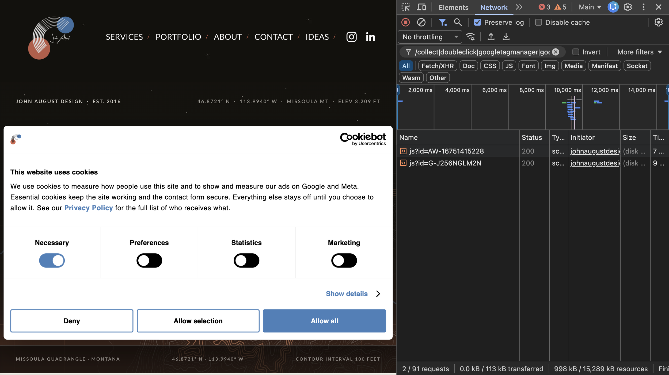The height and width of the screenshot is (375, 669).
Task: Sort by the Initiator column header
Action: [594, 137]
